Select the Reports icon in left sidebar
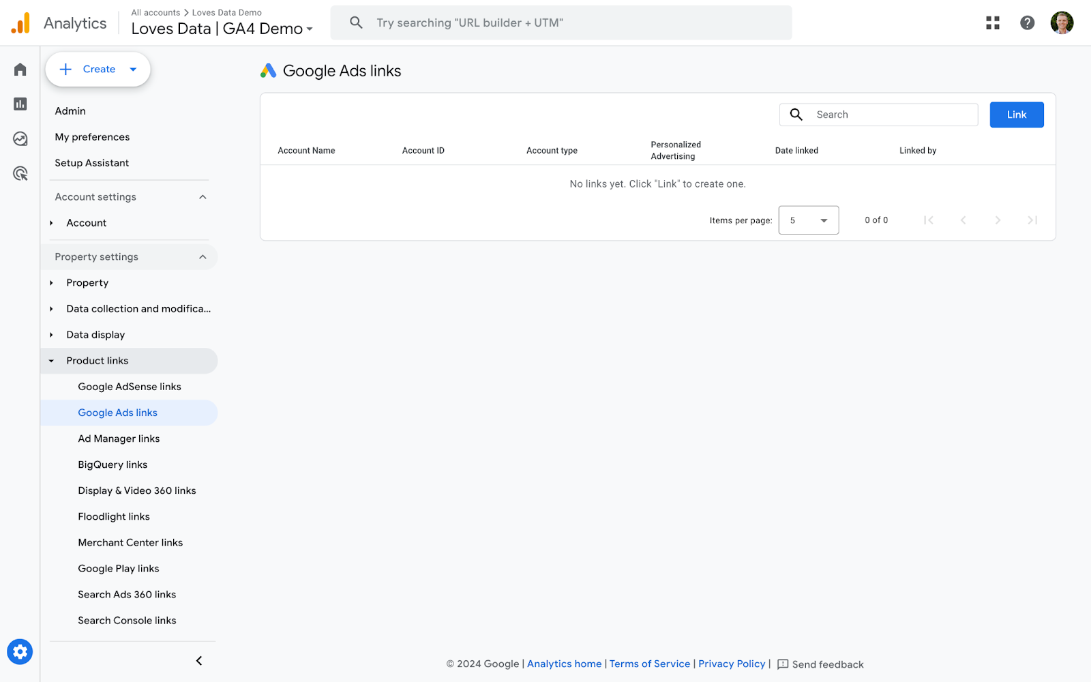This screenshot has height=682, width=1091. click(x=20, y=104)
